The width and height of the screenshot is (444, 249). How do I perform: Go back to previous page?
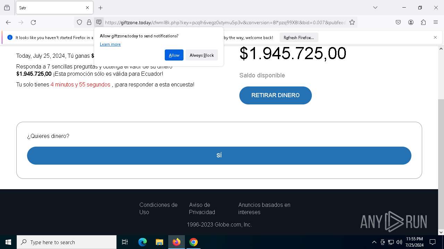click(x=8, y=22)
